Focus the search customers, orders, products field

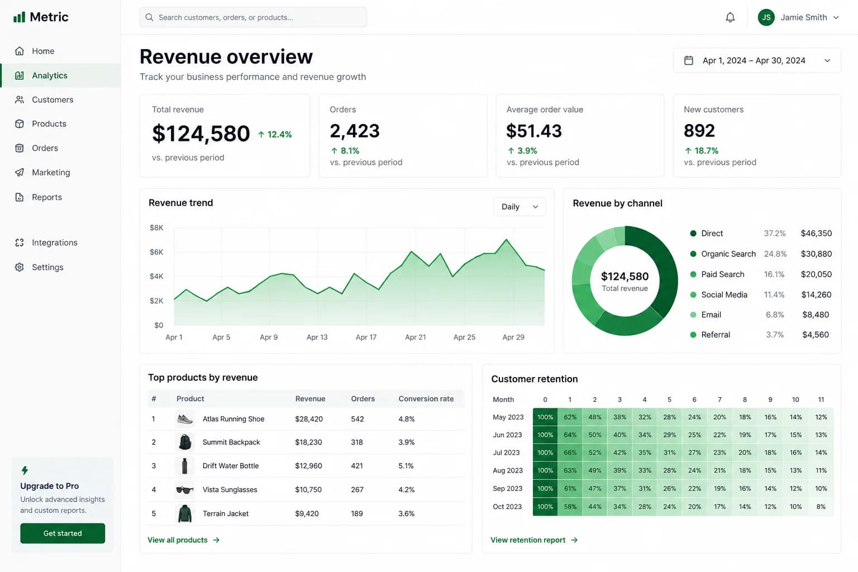click(253, 17)
